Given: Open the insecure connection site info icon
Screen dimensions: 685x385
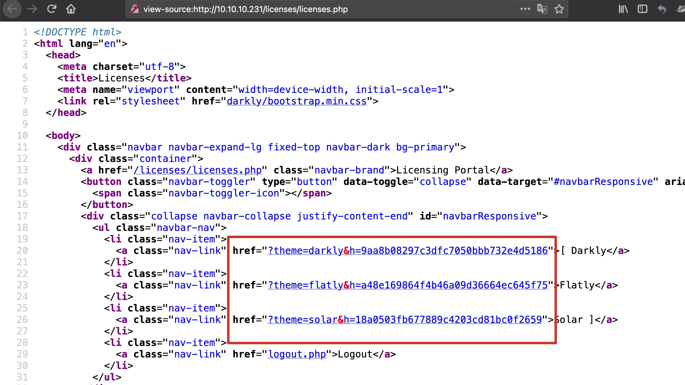Looking at the screenshot, I should click(135, 9).
